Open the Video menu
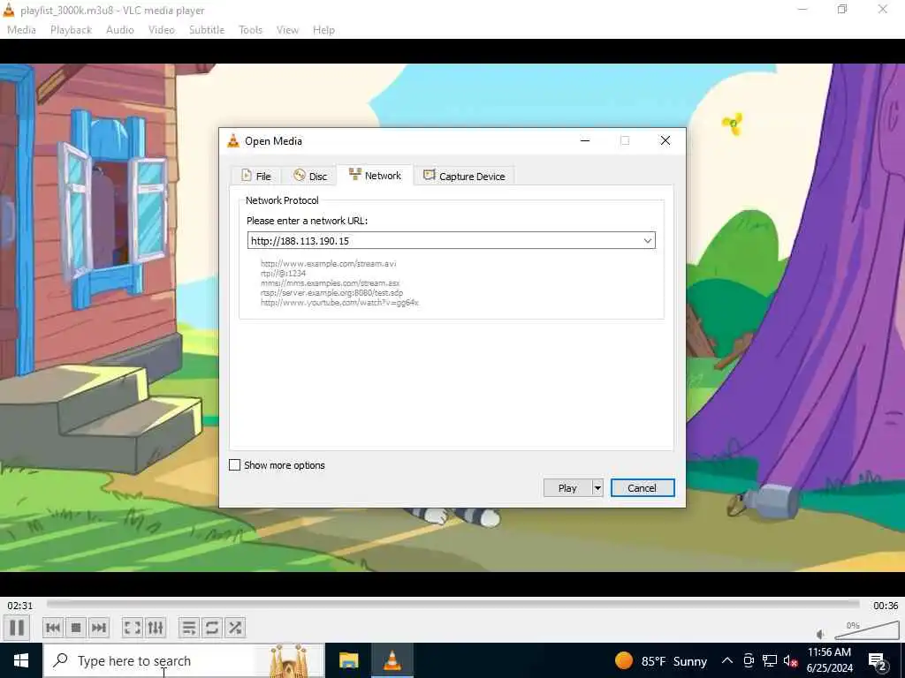The image size is (905, 678). point(162,30)
